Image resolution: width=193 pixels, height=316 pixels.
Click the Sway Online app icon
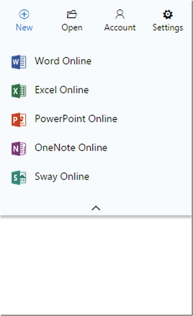pos(19,178)
